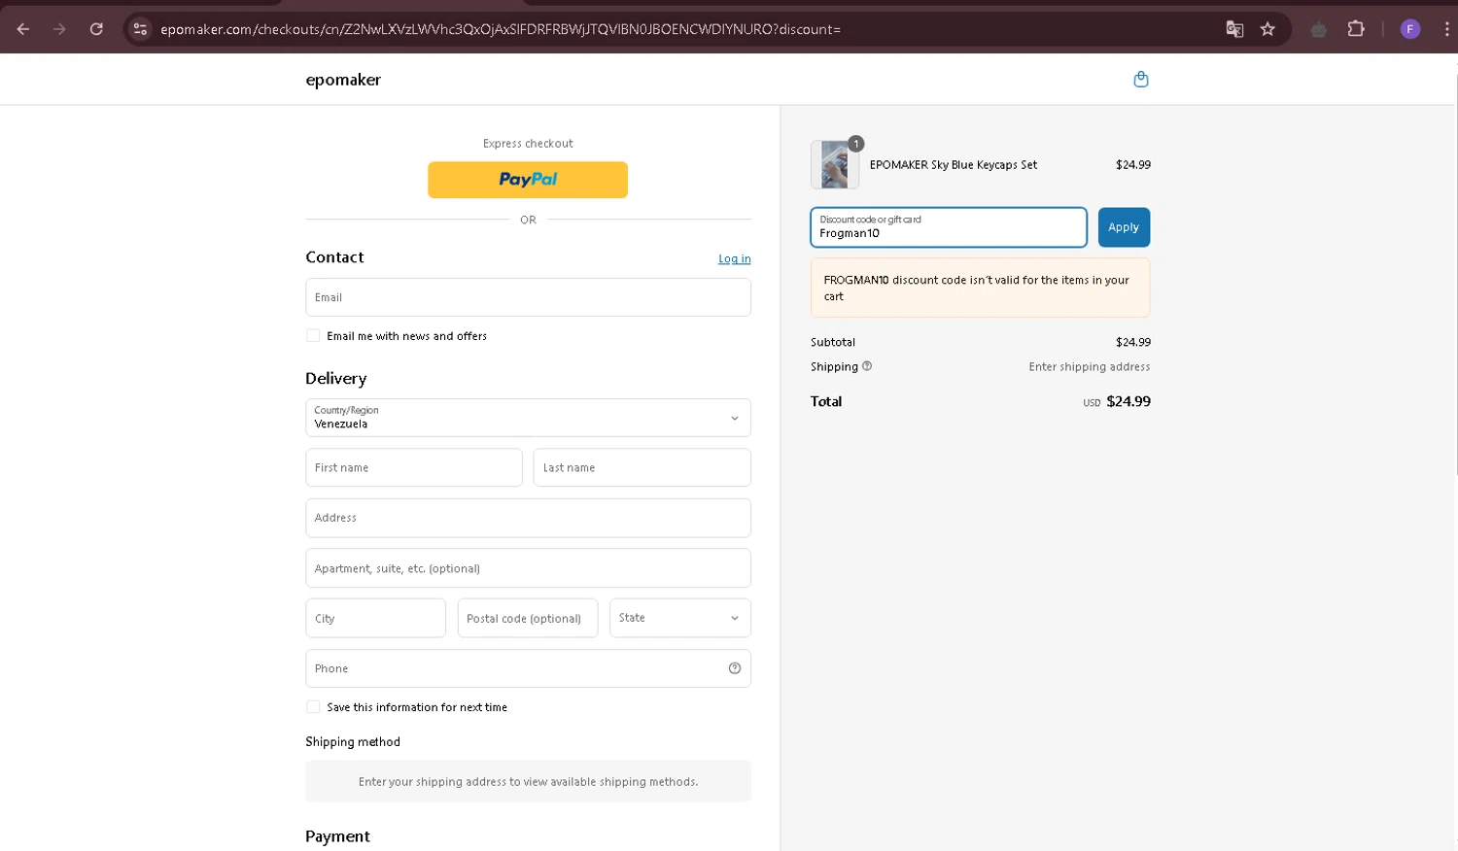Click into the First name field
Viewport: 1458px width, 851px height.
click(x=414, y=467)
